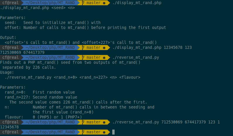
Task: Click the ./reverse_mt_rand.py command without arguments
Action: point(136,57)
